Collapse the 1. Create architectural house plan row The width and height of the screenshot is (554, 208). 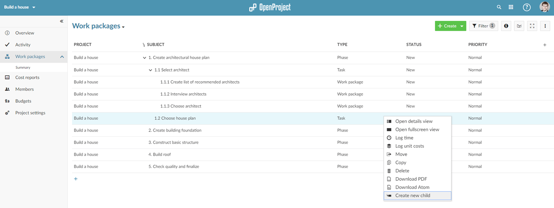[145, 58]
